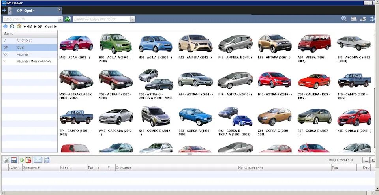Expand the VIN field dropdown arrow
Image resolution: width=379 pixels, height=195 pixels.
[60, 19]
